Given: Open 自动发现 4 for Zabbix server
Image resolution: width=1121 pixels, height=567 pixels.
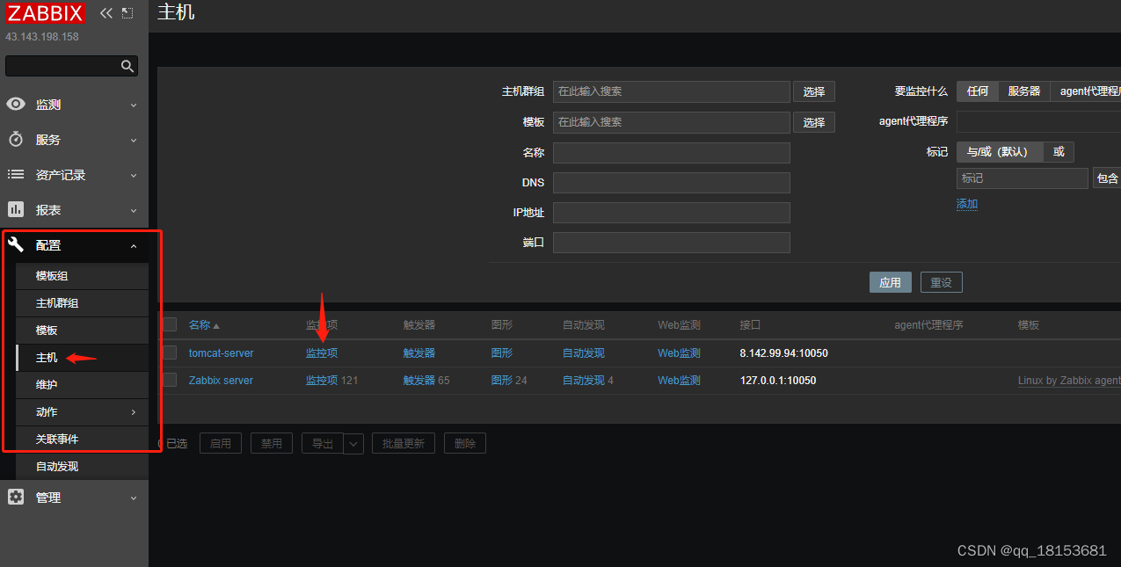Looking at the screenshot, I should (x=588, y=381).
